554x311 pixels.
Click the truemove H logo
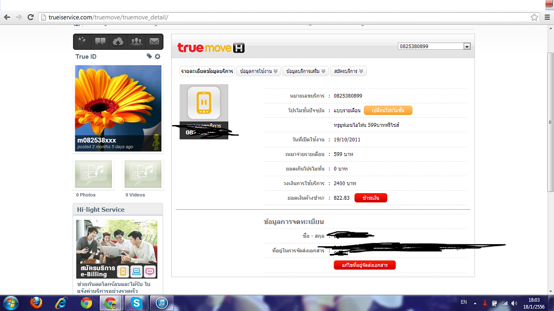(x=211, y=48)
